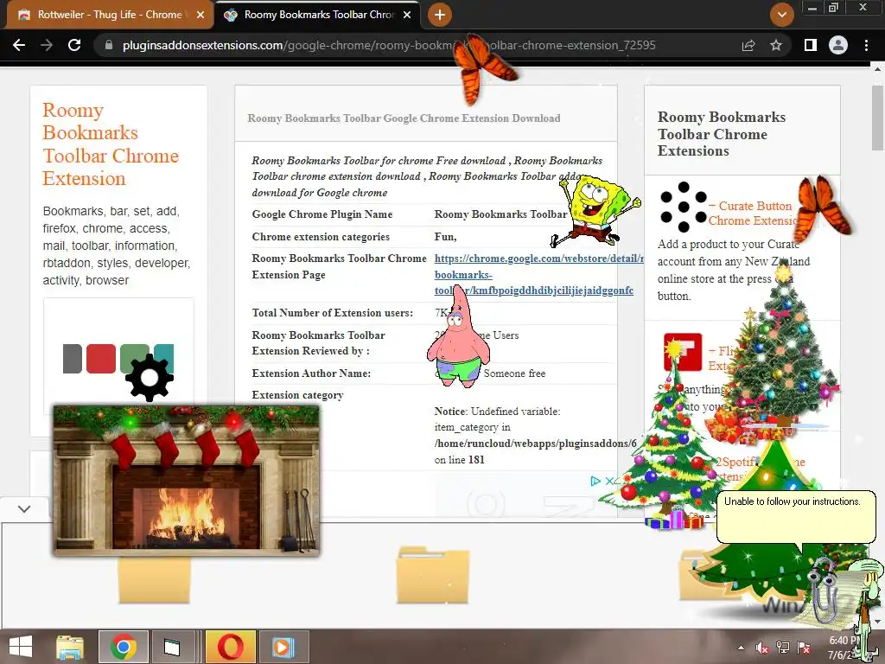Click the SpongeBob character

pyautogui.click(x=595, y=212)
